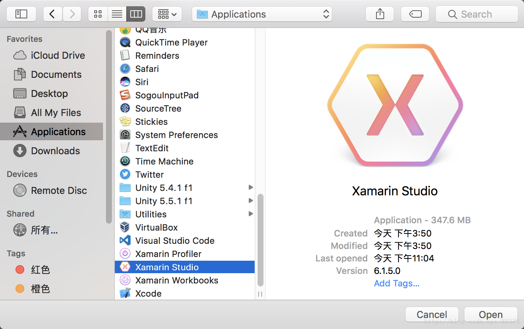524x329 pixels.
Task: Click the Share toolbar button
Action: pos(380,14)
